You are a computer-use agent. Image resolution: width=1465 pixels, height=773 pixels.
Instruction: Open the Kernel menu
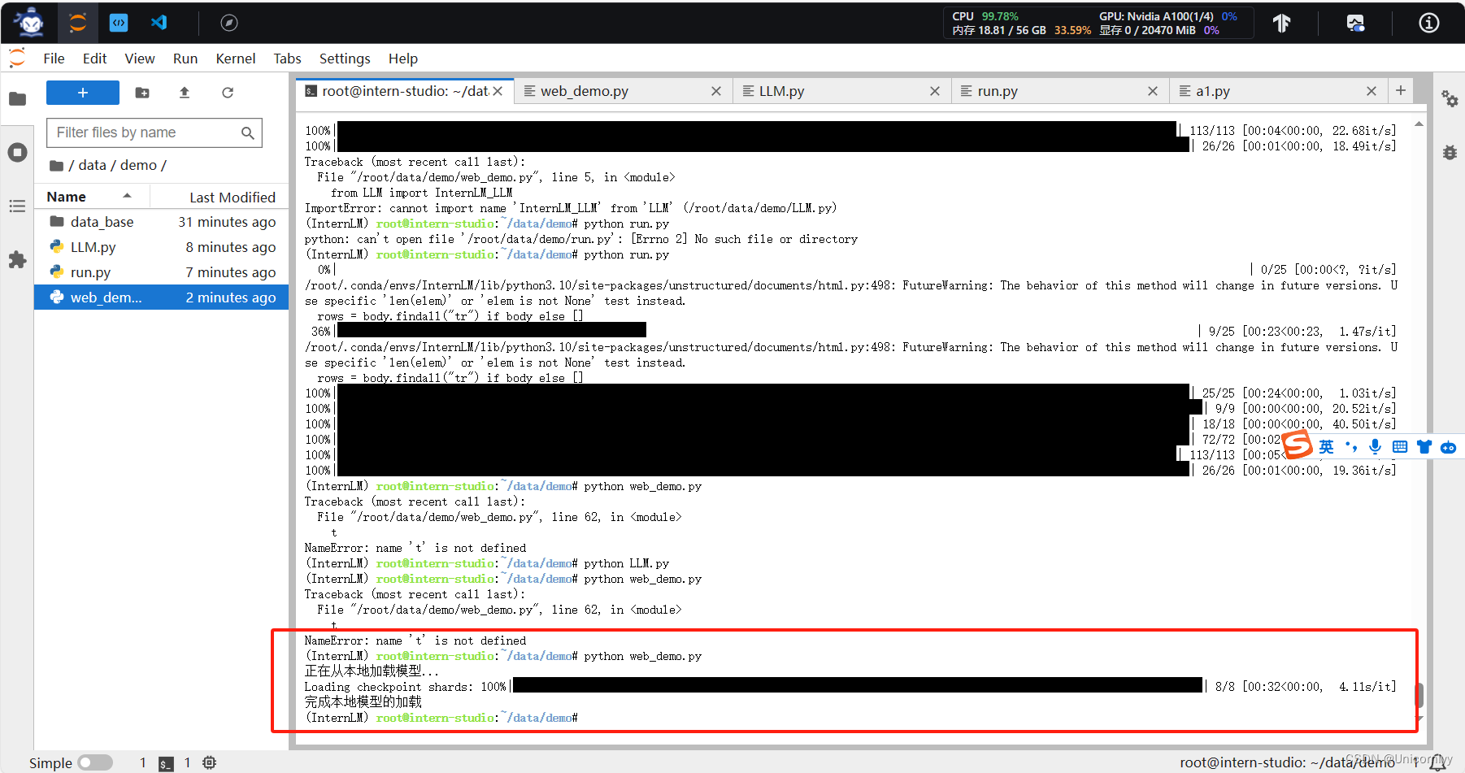(x=236, y=59)
